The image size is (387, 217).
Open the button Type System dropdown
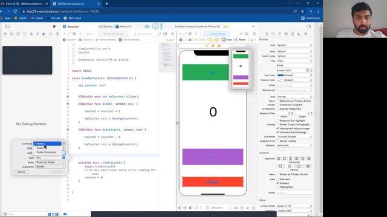(294, 45)
